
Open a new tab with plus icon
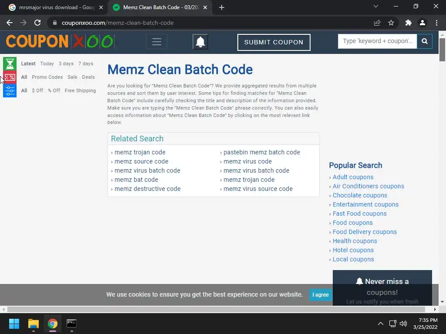click(222, 7)
